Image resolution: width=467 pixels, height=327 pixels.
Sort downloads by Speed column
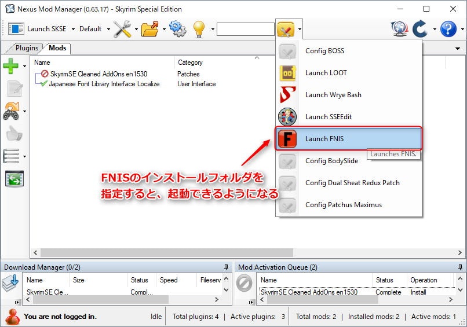coord(169,280)
